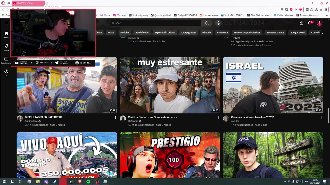This screenshot has width=330, height=185.
Task: Open Suscripciones in the sidebar
Action: tap(6, 60)
